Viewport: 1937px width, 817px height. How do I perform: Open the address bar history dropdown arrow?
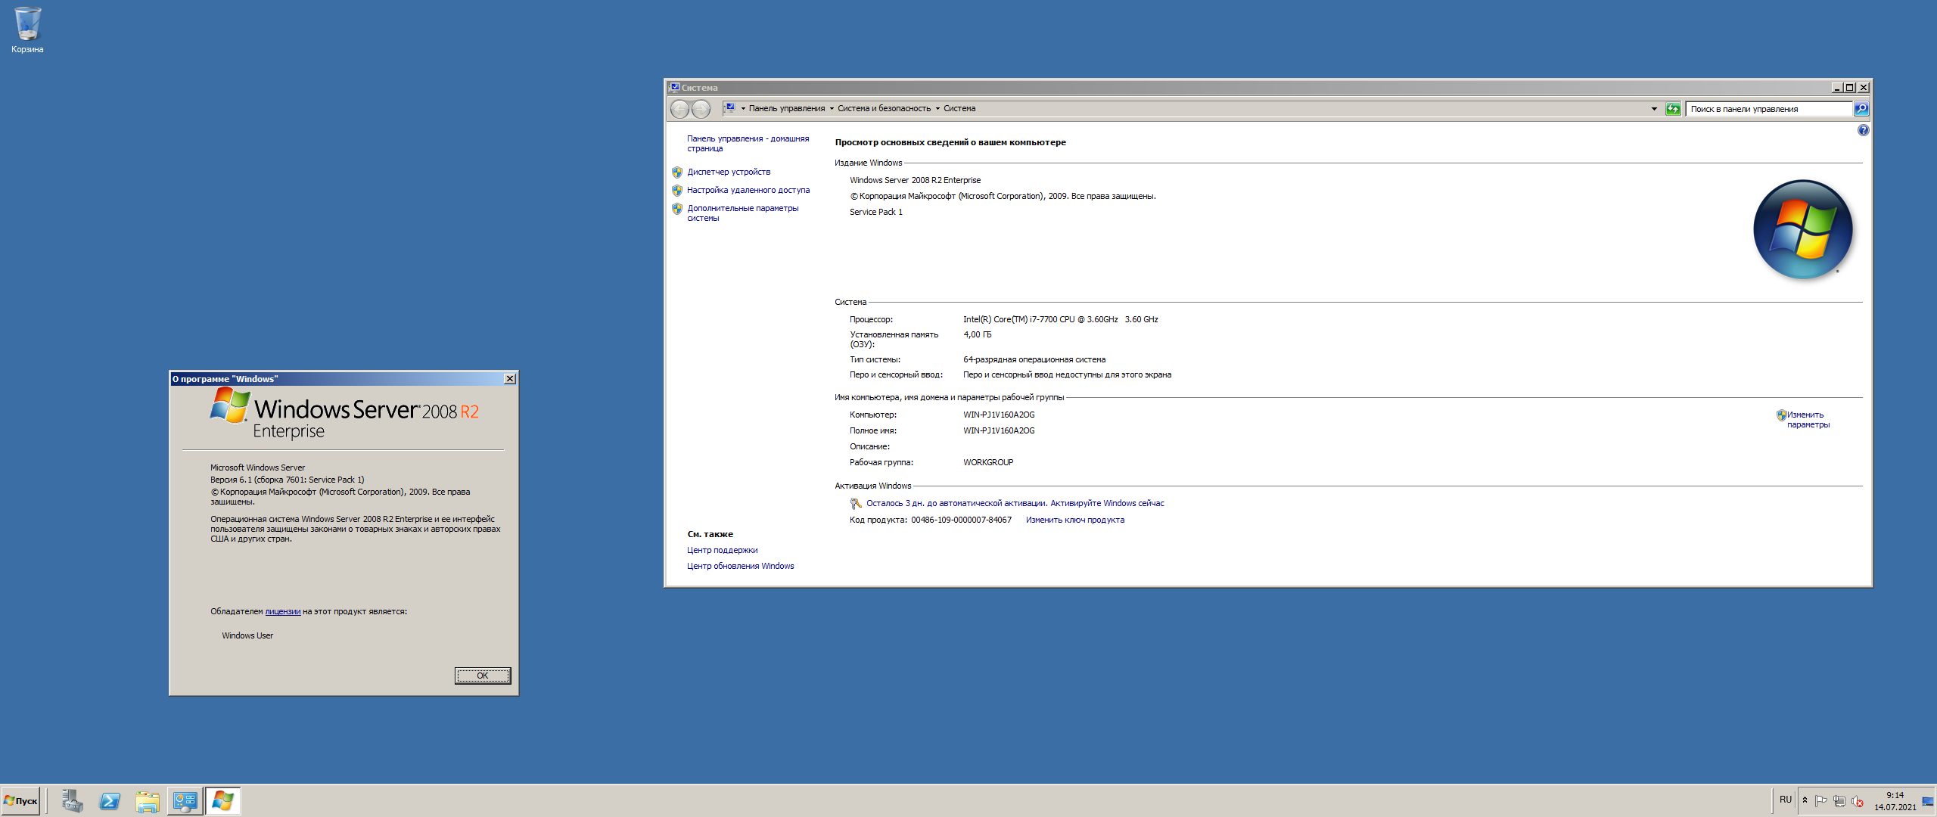[x=1654, y=109]
